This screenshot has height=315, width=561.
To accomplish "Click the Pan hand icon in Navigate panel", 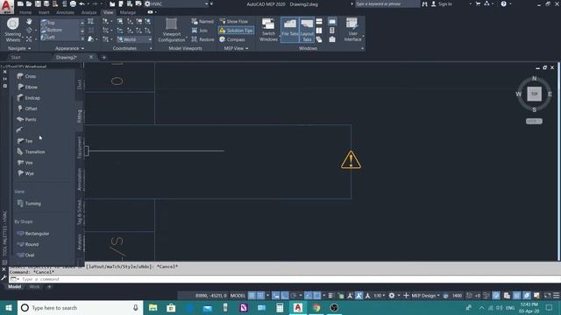I will click(29, 22).
